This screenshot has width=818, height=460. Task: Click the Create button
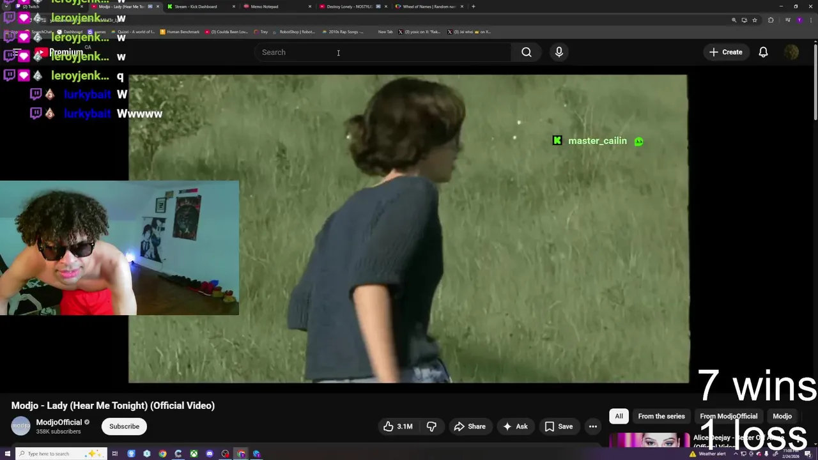[725, 52]
